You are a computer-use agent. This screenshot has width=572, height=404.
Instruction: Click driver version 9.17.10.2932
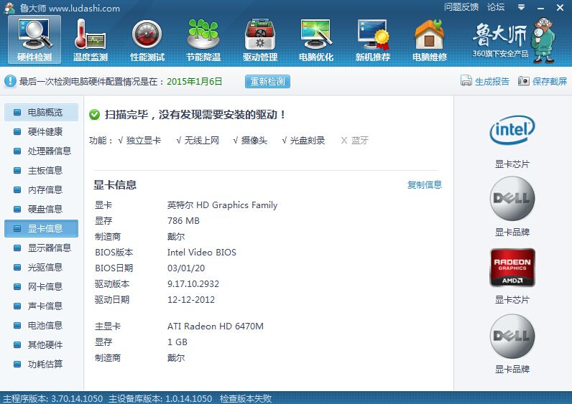point(193,283)
